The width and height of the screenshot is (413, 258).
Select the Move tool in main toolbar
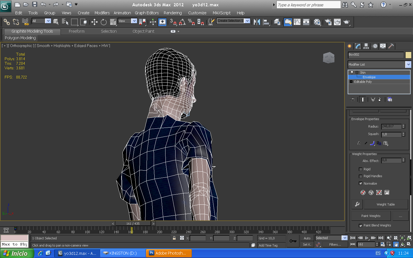coord(94,22)
